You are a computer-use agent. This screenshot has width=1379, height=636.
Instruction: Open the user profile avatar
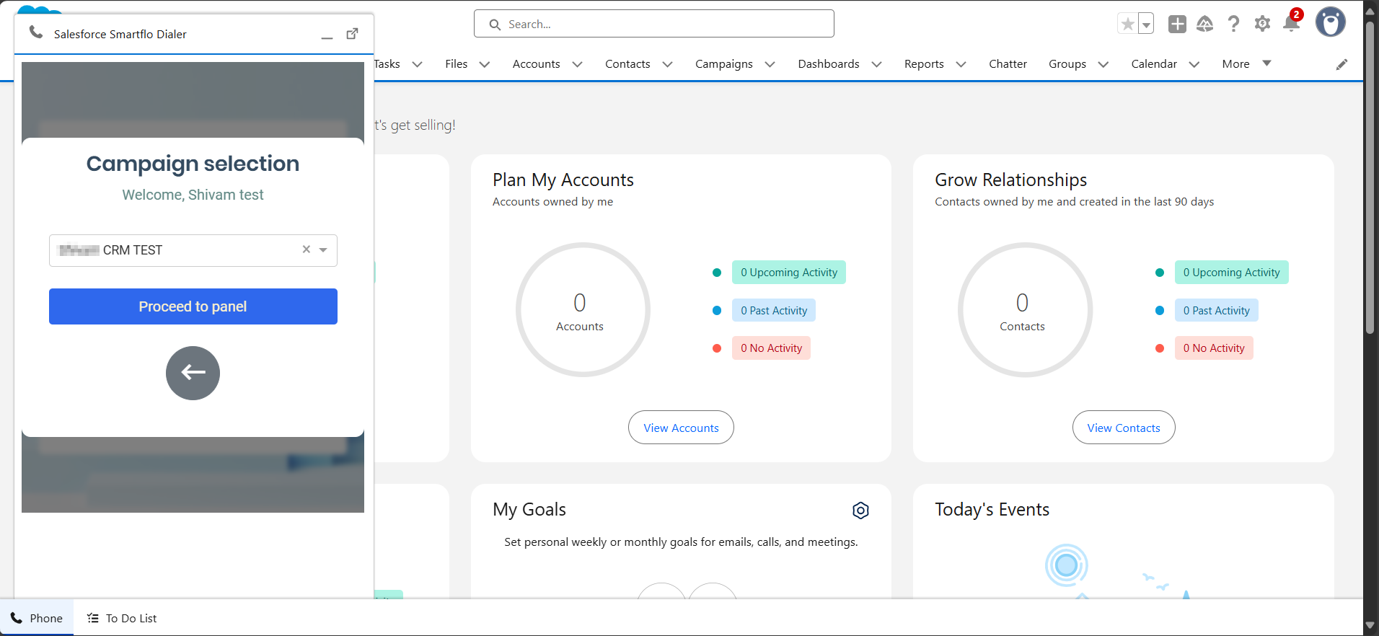1331,22
